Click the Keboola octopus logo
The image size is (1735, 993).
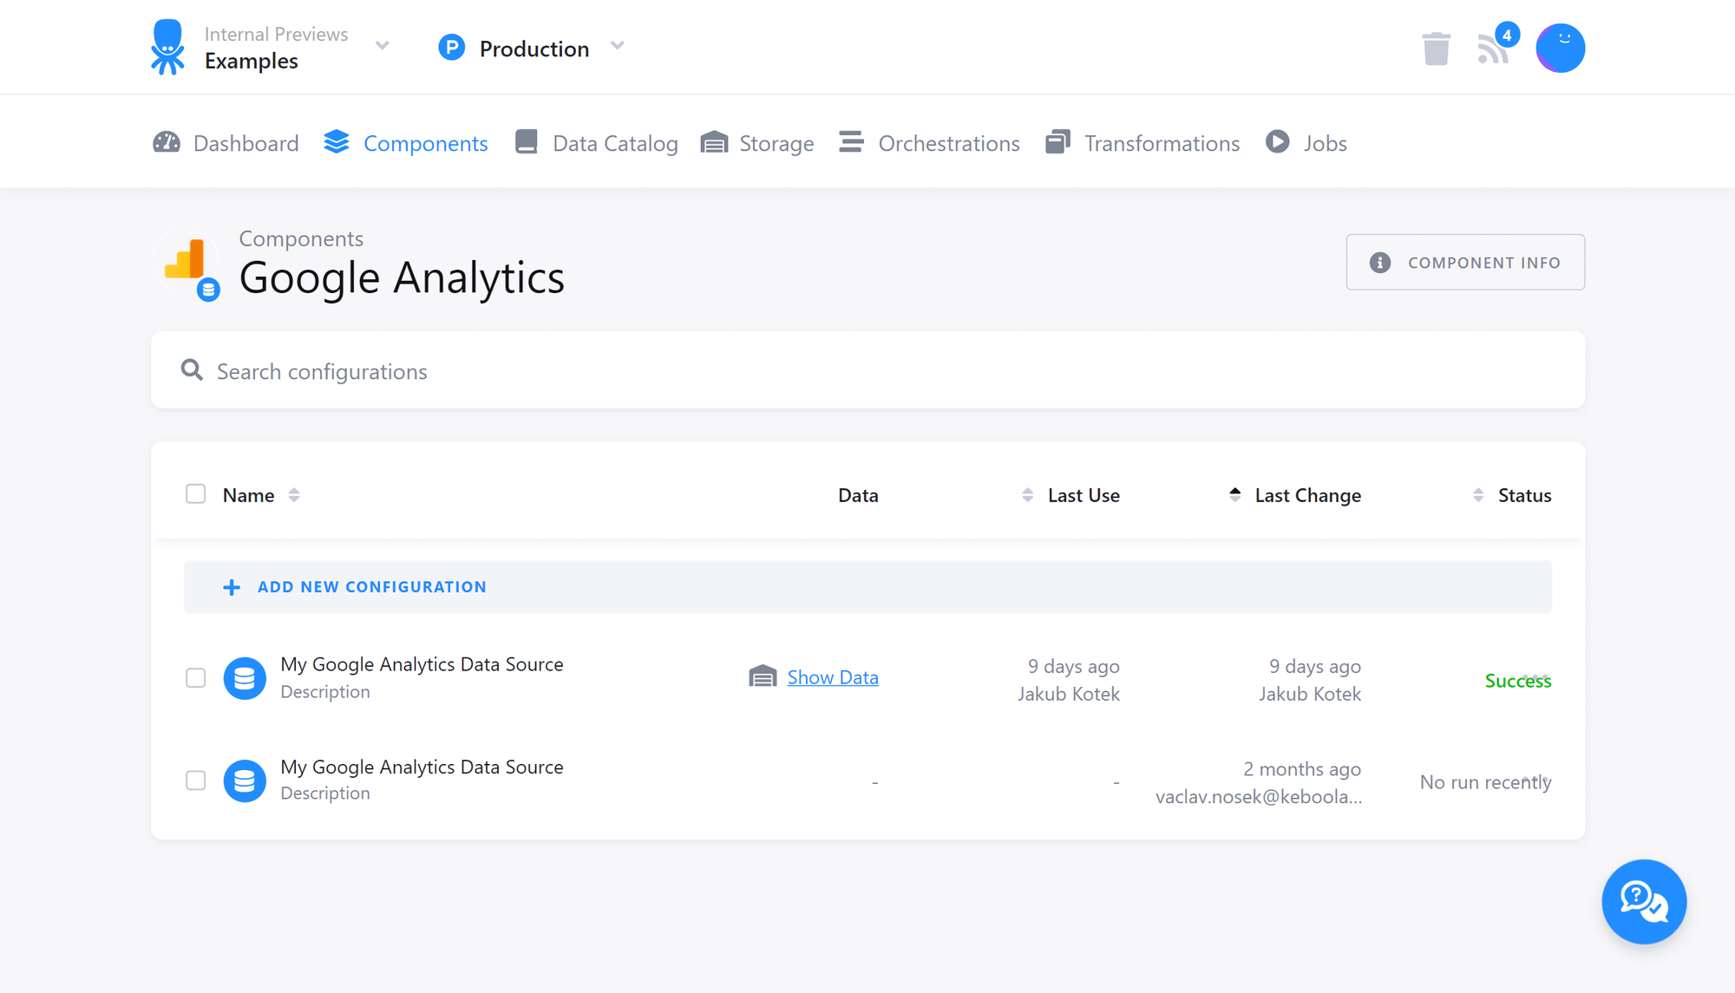[x=167, y=48]
